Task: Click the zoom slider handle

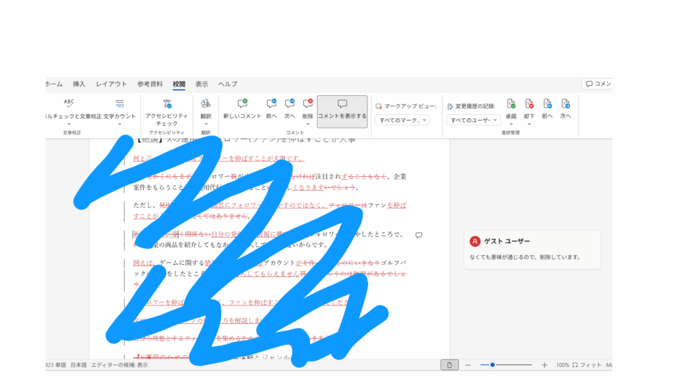Action: (491, 365)
